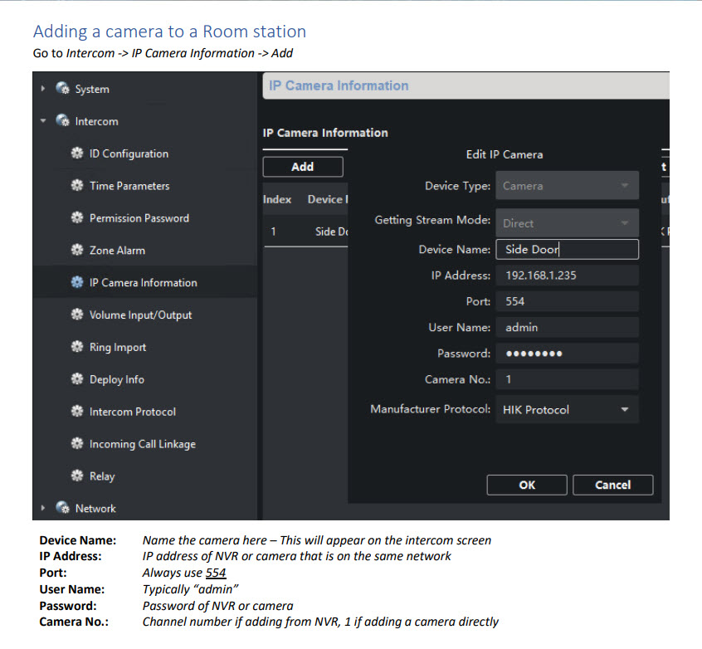Screen dimensions: 702x649
Task: Open Permission Password settings
Action: (x=139, y=218)
